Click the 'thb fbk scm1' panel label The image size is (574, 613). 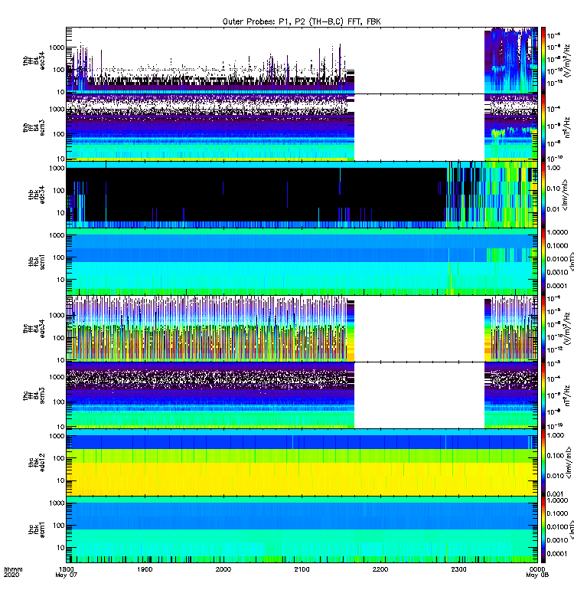click(37, 262)
